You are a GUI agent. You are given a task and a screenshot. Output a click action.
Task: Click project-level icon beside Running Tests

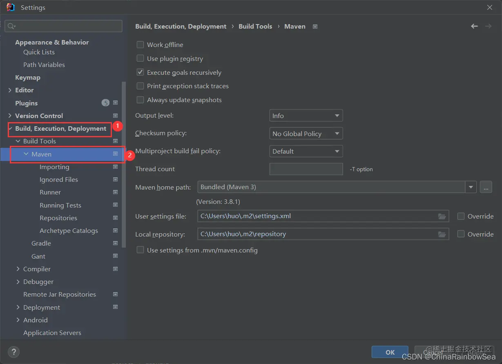click(x=116, y=205)
